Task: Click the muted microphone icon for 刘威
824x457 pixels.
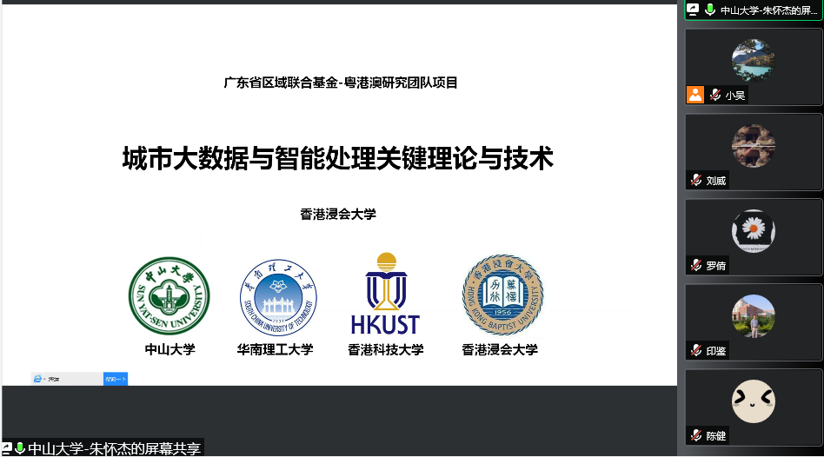Action: [696, 181]
